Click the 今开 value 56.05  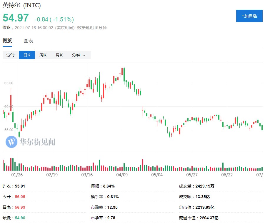coord(20,197)
